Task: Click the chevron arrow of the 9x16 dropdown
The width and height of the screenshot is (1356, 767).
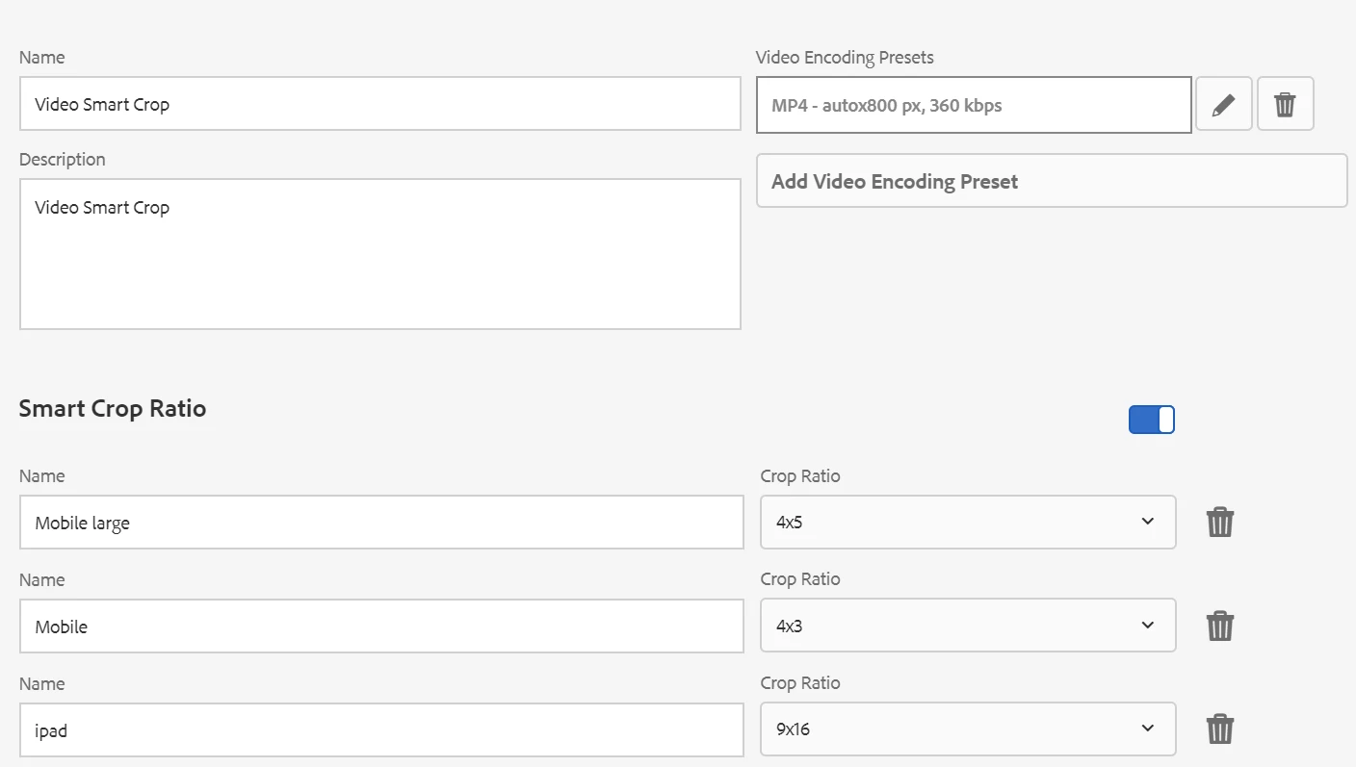Action: [x=1147, y=729]
